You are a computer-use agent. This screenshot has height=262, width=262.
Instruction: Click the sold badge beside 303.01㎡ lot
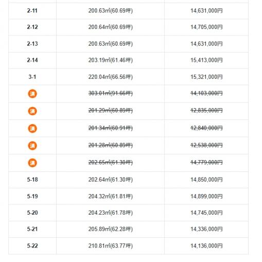32,94
